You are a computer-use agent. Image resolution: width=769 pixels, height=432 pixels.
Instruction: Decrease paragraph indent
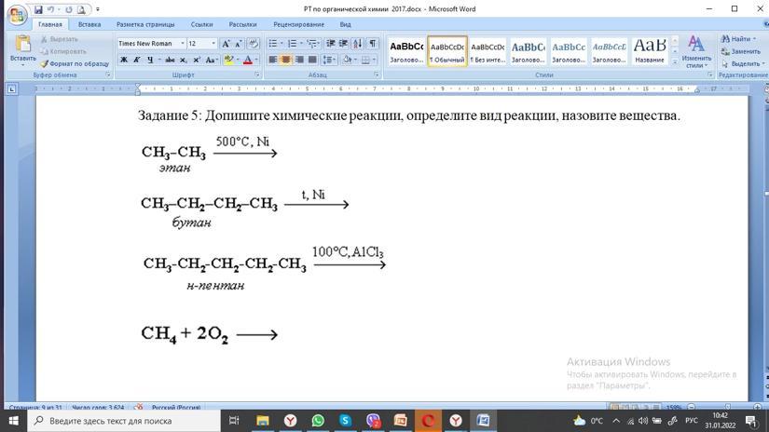330,44
